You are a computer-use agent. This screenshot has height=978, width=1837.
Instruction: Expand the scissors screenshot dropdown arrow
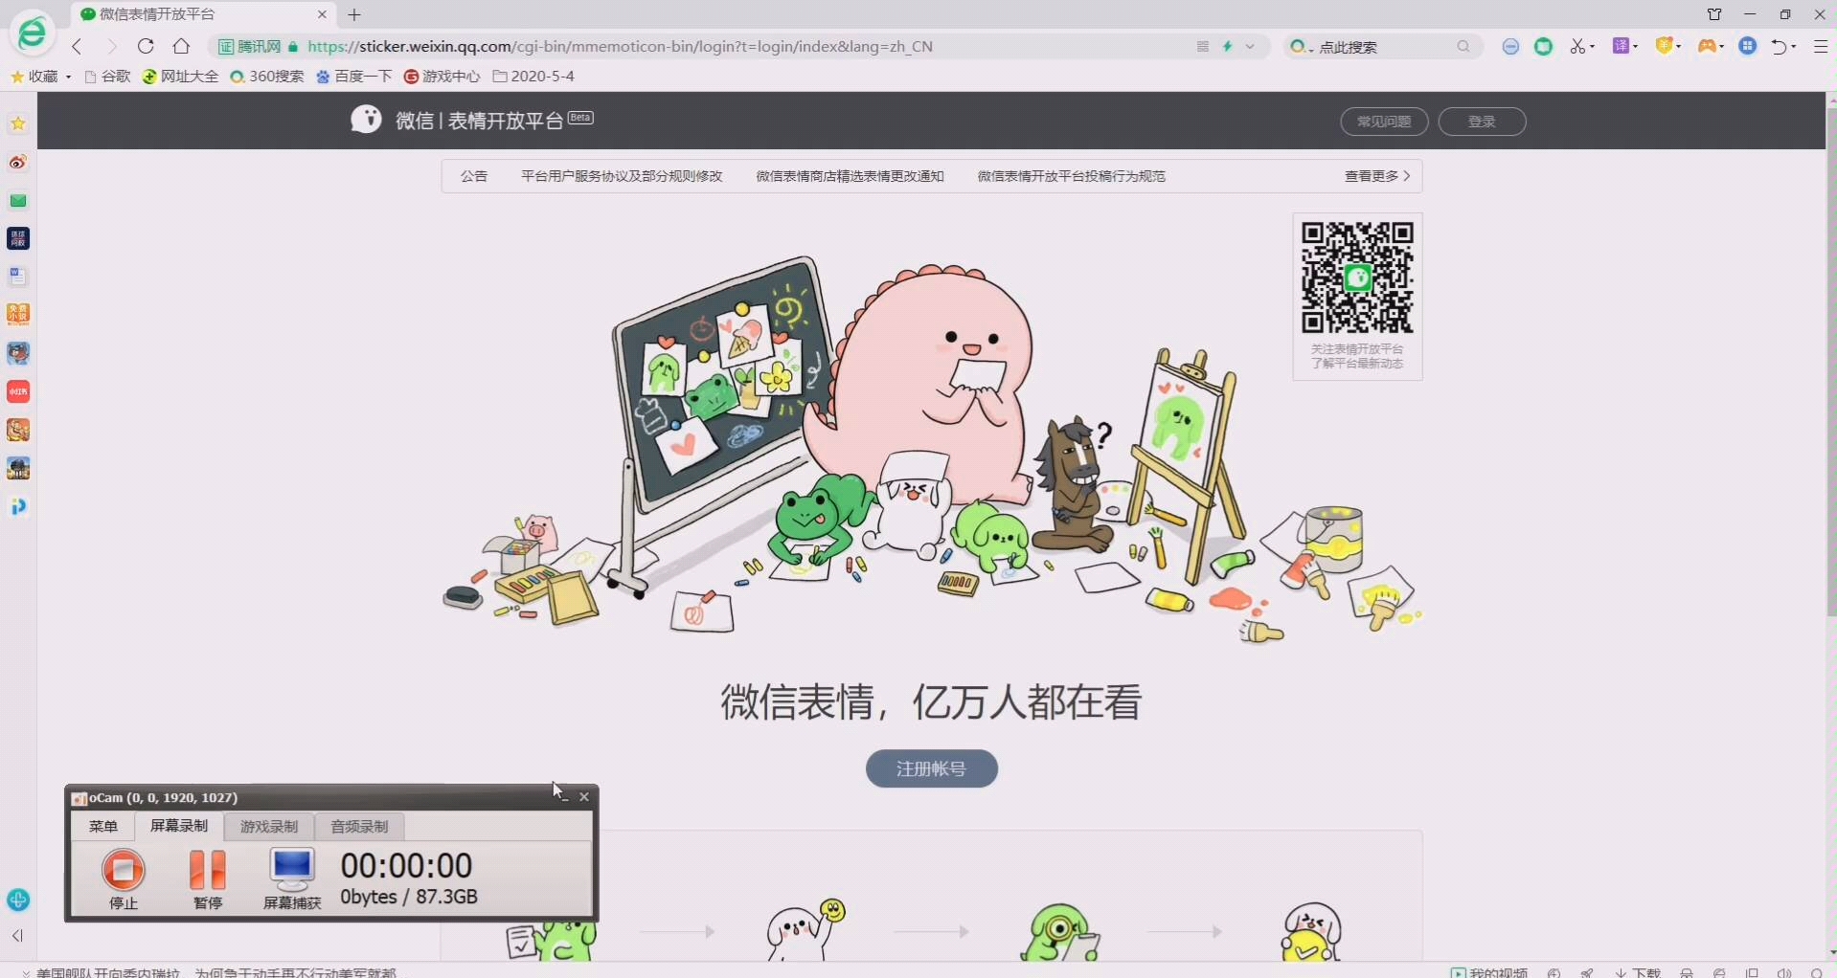click(x=1592, y=46)
